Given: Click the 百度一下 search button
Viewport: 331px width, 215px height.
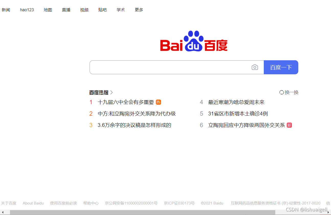Looking at the screenshot, I should [x=281, y=67].
